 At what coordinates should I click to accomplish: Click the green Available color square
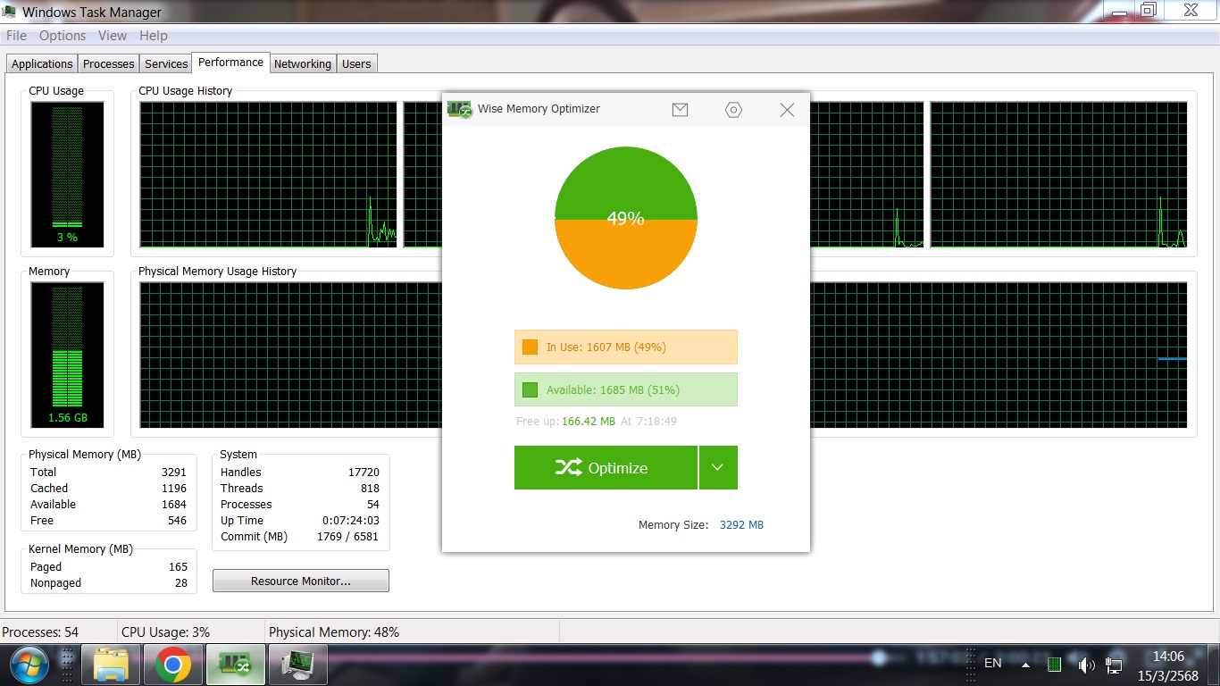pyautogui.click(x=530, y=389)
